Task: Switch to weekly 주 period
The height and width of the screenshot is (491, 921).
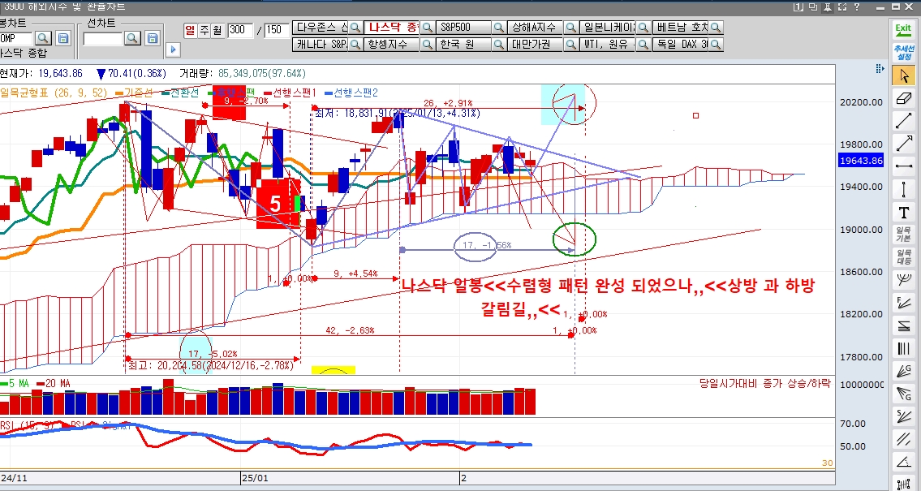Action: tap(204, 31)
